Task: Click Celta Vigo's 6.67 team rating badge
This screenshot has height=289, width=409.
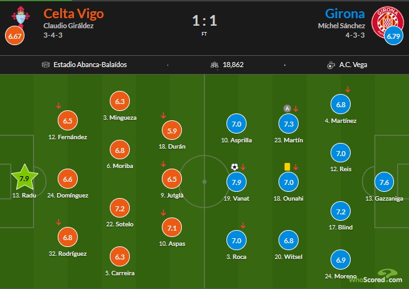Action: [15, 36]
